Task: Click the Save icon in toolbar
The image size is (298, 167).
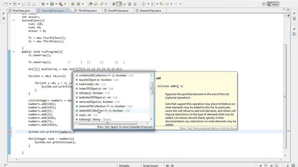Action: (24, 4)
